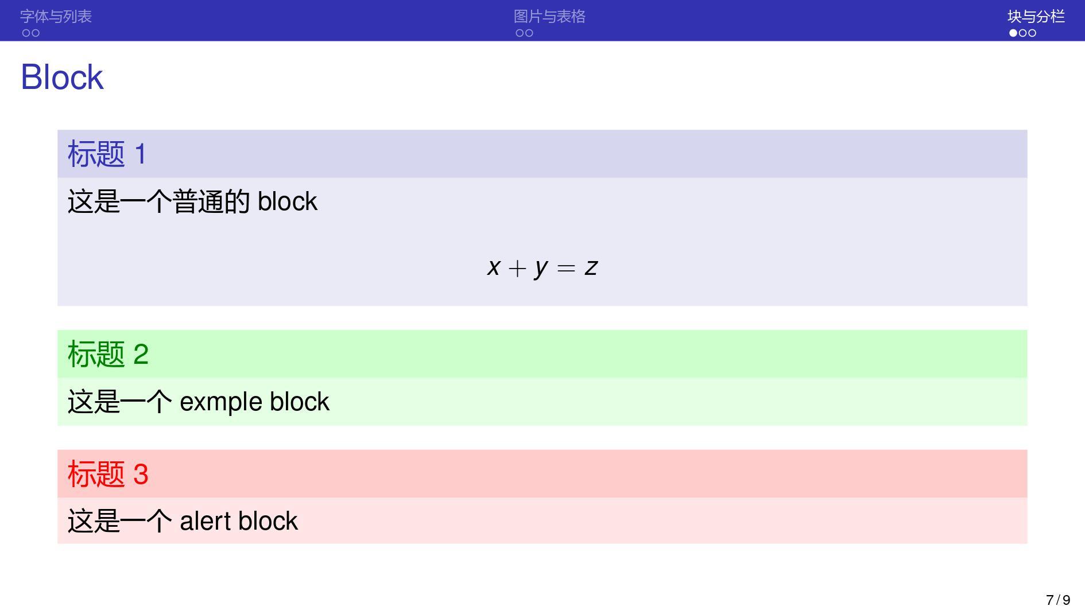Viewport: 1085px width, 610px height.
Task: Click variable x in the equation
Action: [x=493, y=267]
